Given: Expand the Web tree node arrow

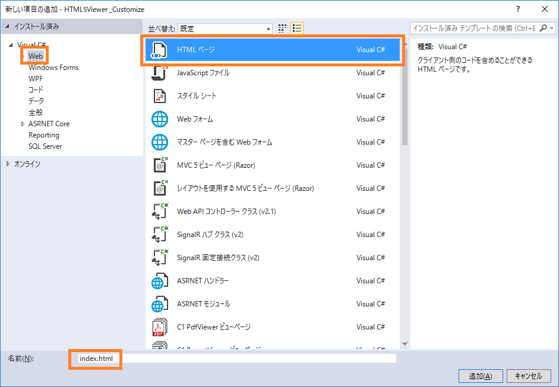Looking at the screenshot, I should [x=24, y=56].
